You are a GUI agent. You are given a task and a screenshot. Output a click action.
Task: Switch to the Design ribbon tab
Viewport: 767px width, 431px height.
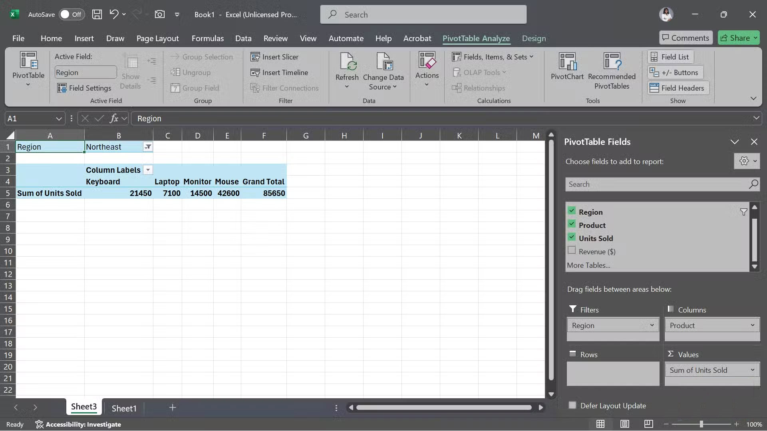534,38
